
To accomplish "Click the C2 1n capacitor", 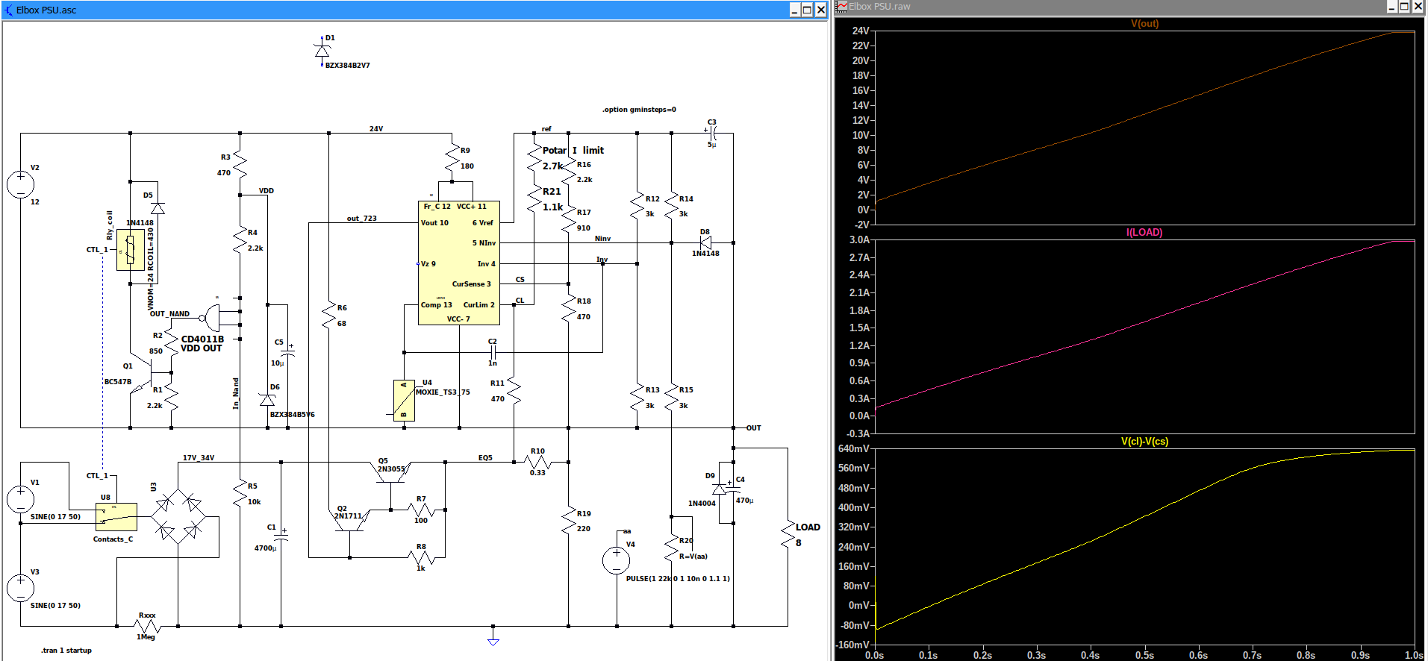I will tap(493, 352).
